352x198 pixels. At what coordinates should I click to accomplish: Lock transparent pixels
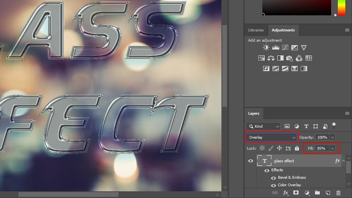tap(262, 148)
